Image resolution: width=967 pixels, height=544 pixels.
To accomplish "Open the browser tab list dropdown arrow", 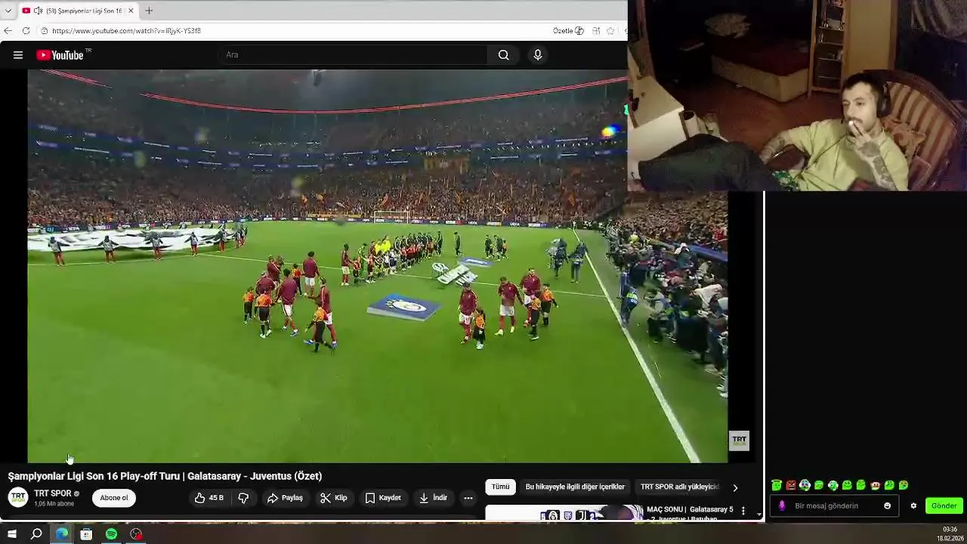I will (x=8, y=11).
